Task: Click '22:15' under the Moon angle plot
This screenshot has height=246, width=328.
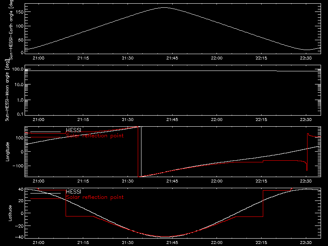Action: click(x=261, y=120)
